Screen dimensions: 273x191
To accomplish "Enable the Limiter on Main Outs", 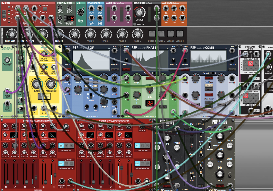I will click(x=135, y=24).
